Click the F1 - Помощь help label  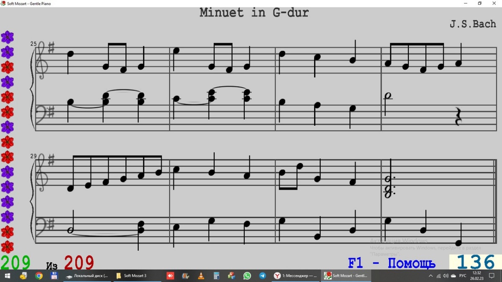pos(392,263)
